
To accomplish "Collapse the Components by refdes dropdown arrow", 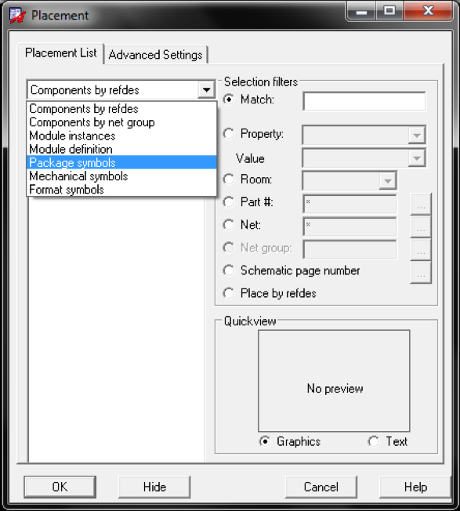I will [206, 89].
